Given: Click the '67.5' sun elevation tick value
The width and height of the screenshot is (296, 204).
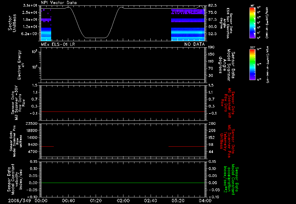Looking at the screenshot, I should (212, 20).
